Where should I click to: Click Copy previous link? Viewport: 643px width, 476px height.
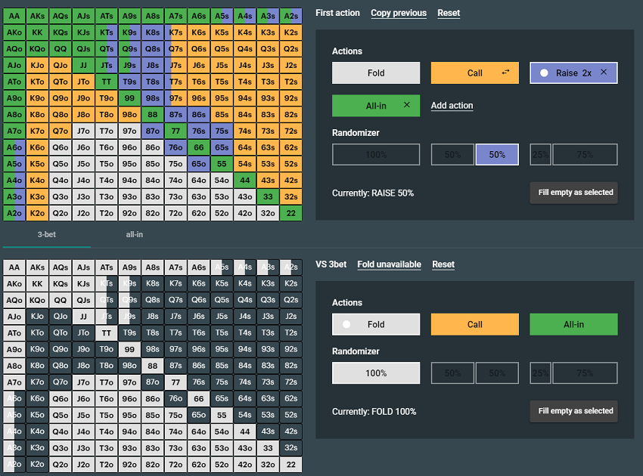pyautogui.click(x=398, y=13)
